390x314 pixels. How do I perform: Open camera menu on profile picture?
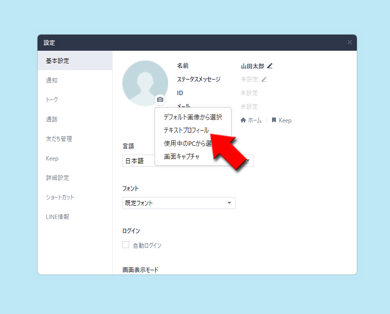[160, 100]
